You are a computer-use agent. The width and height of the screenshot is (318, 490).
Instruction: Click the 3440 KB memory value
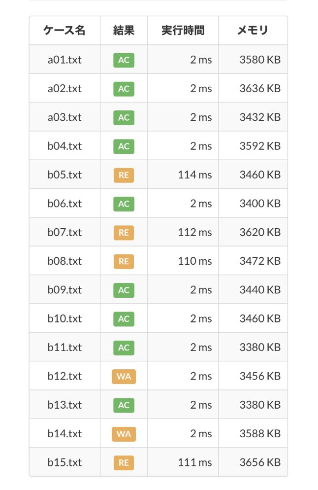point(260,290)
